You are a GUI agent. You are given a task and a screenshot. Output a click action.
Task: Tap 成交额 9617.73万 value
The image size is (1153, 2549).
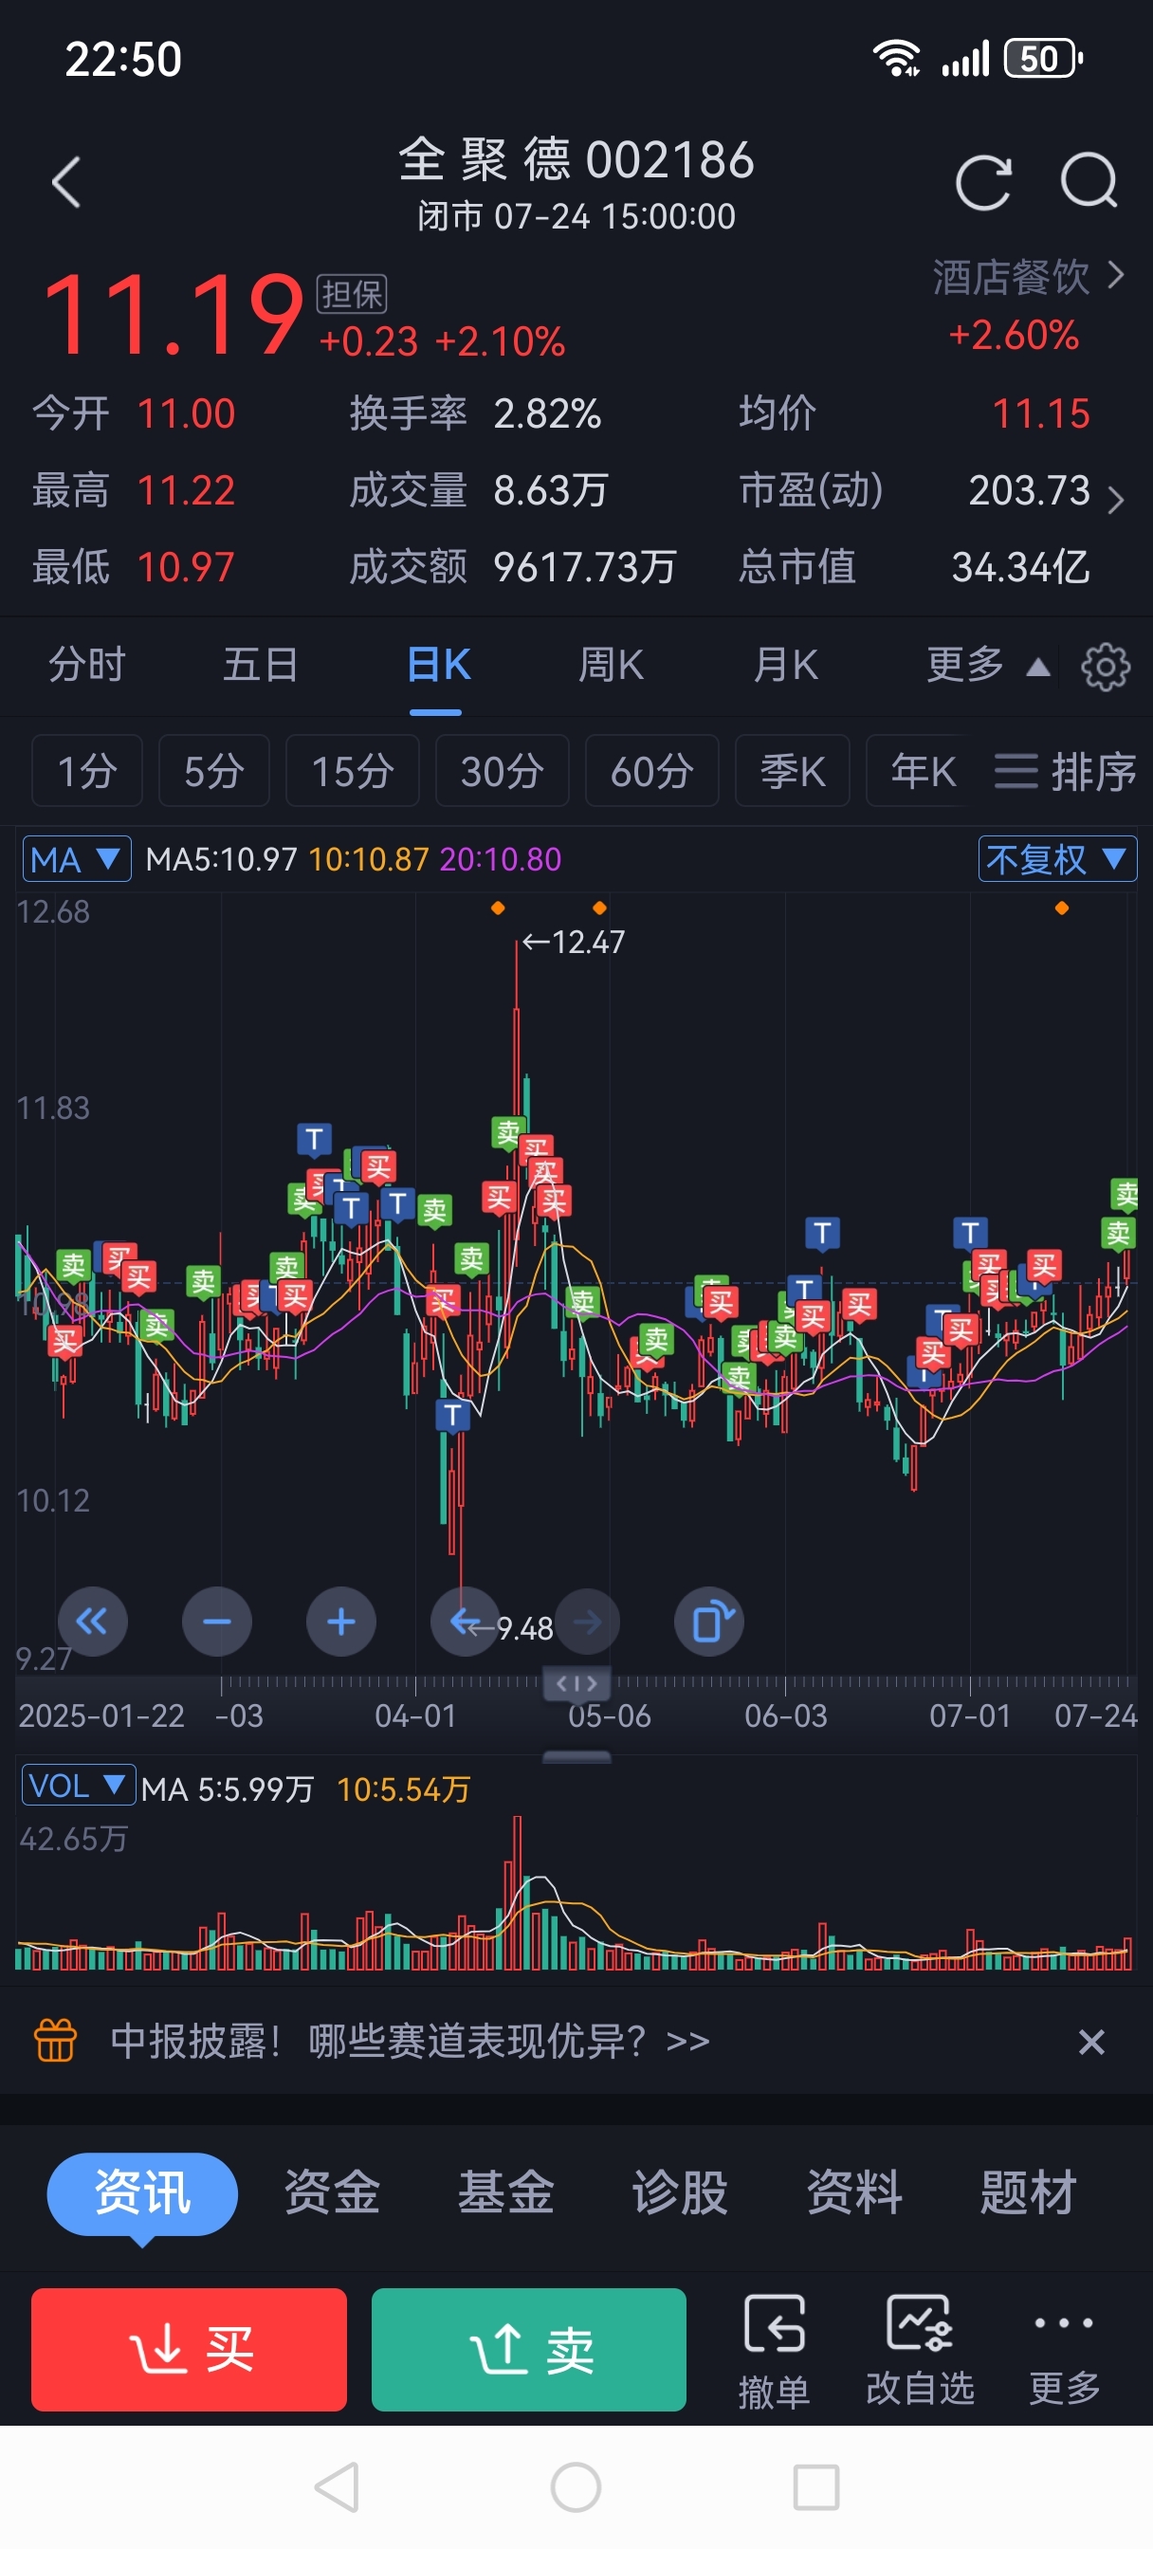pyautogui.click(x=584, y=567)
